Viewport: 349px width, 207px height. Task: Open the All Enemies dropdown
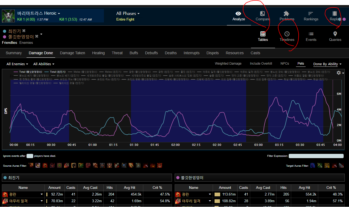(x=17, y=64)
